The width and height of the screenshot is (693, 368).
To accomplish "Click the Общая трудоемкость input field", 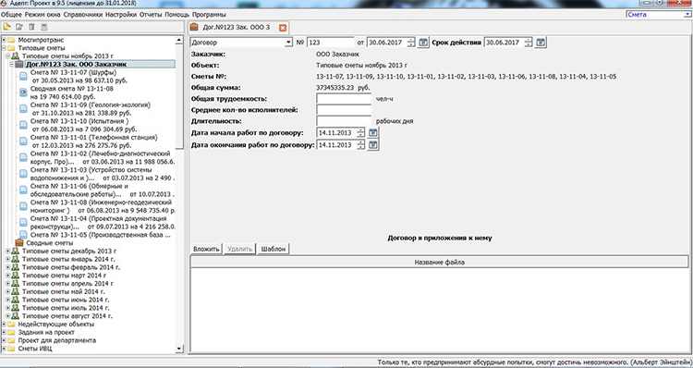I will click(x=344, y=99).
